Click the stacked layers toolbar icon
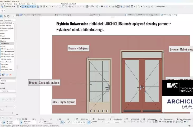Viewport: 193px width, 127px height. click(x=102, y=7)
